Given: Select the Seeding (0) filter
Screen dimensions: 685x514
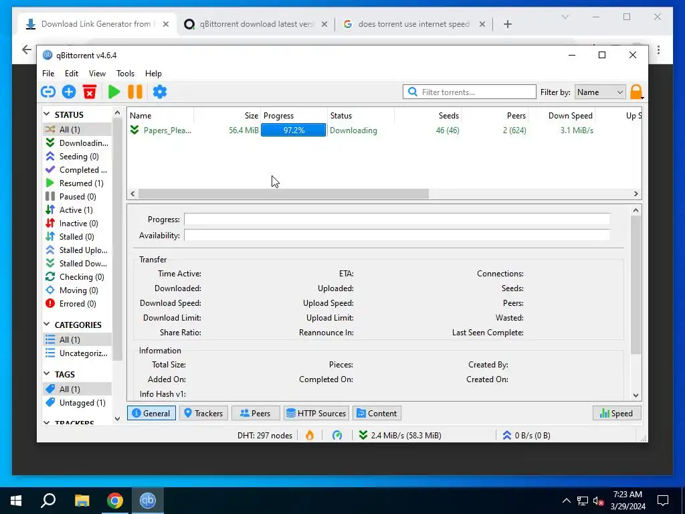Looking at the screenshot, I should tap(78, 157).
